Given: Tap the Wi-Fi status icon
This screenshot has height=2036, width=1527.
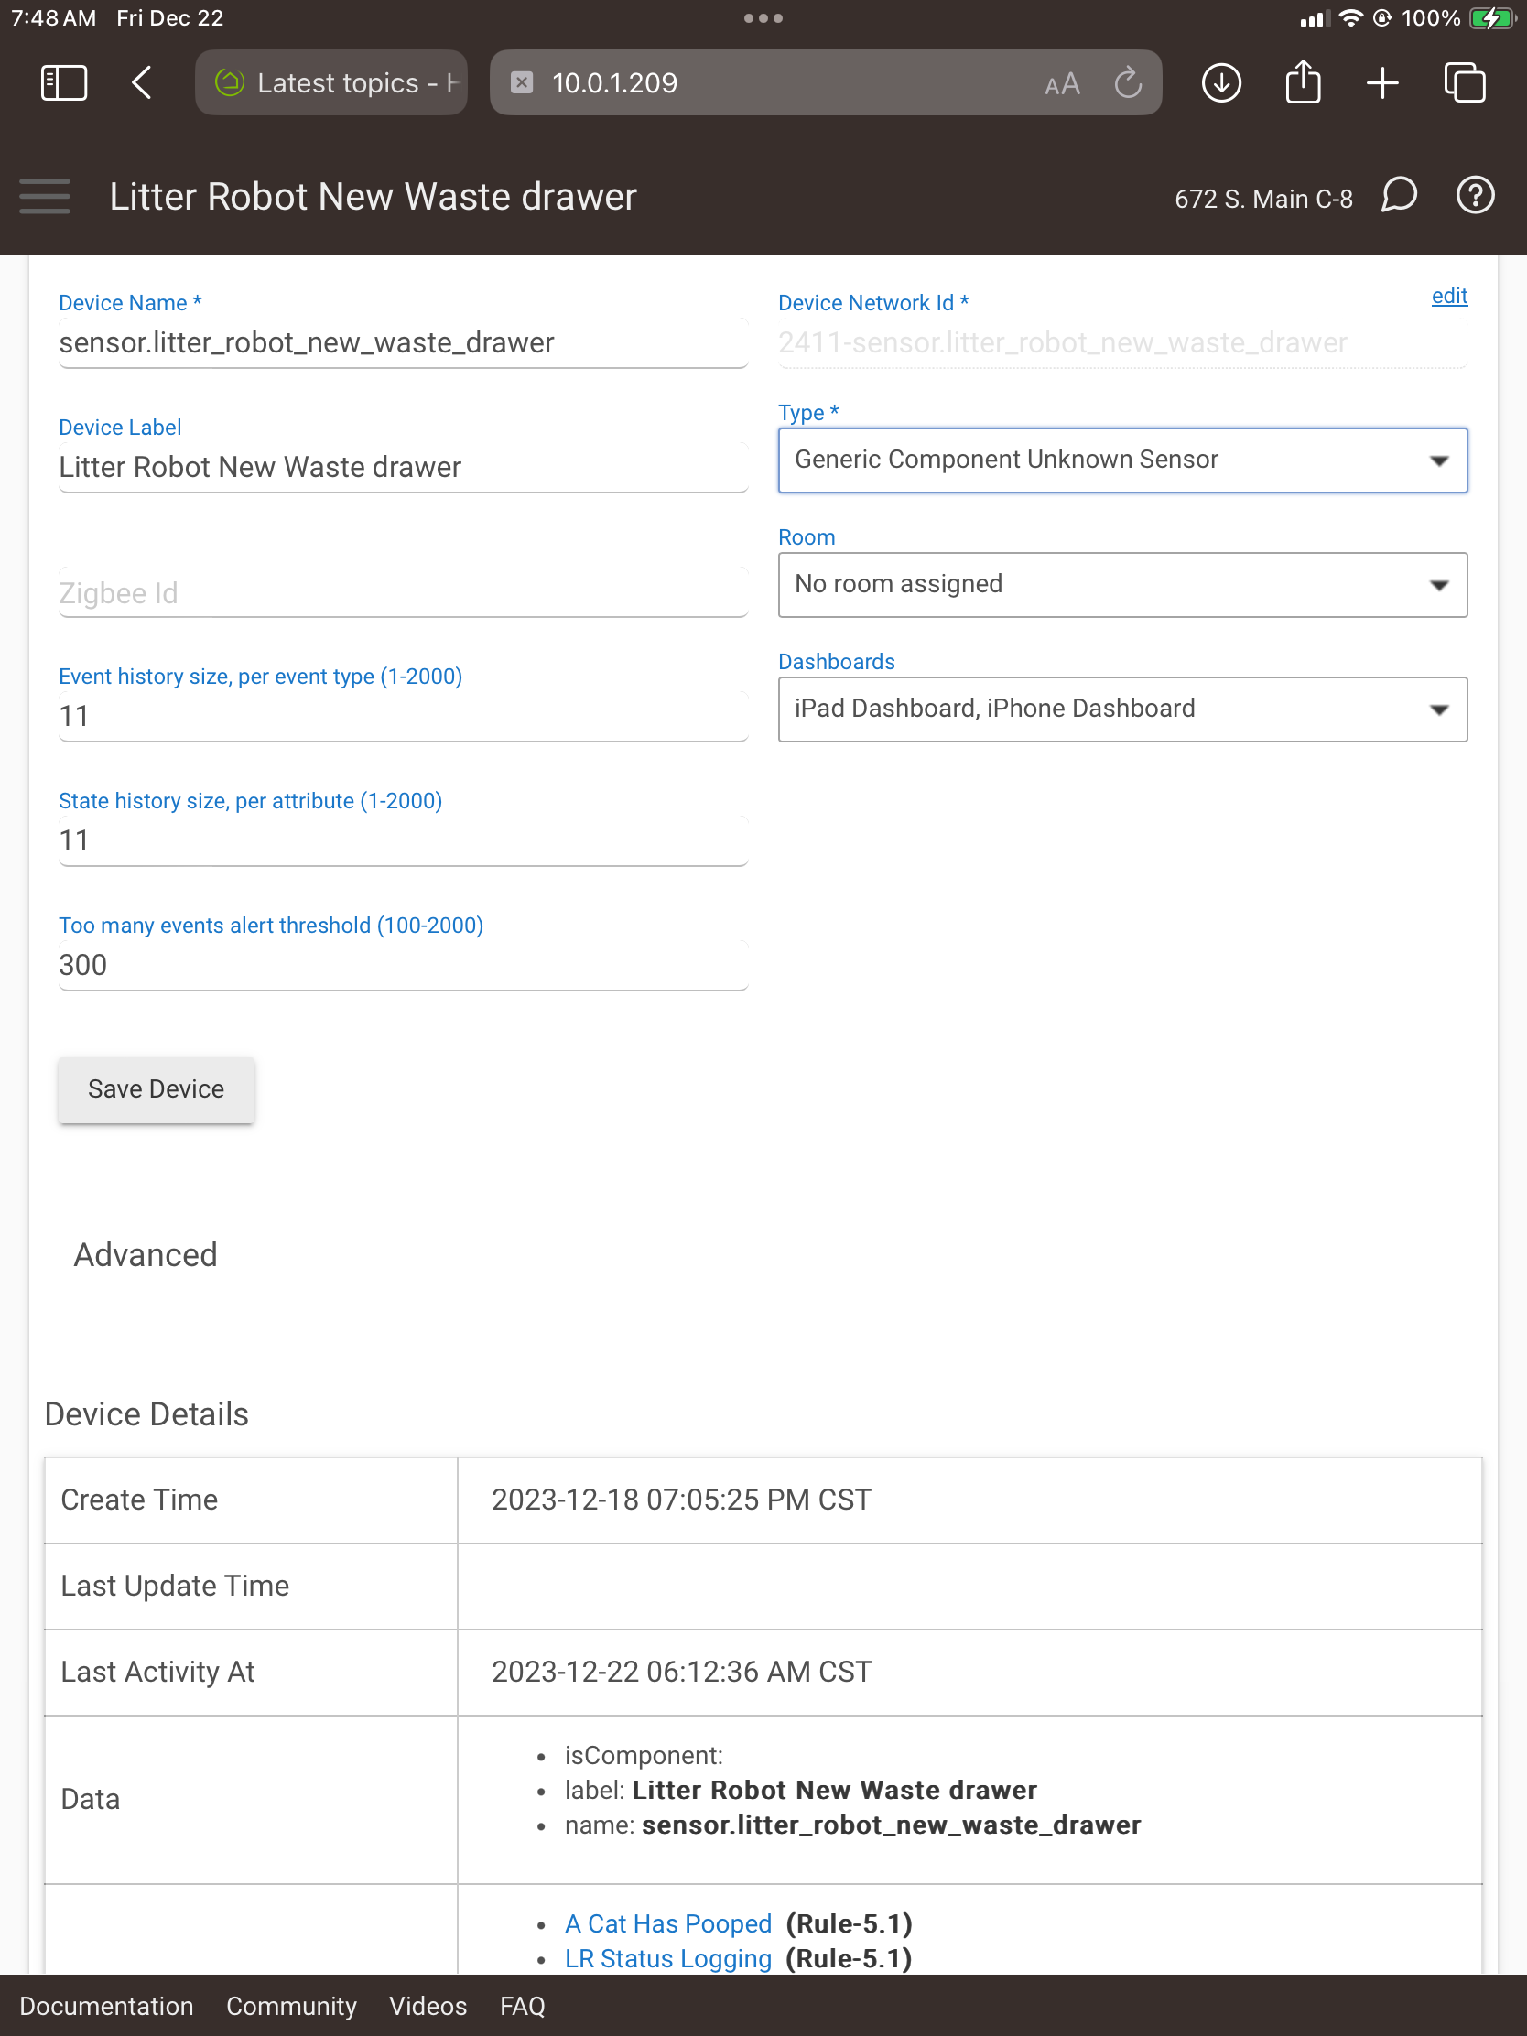Looking at the screenshot, I should click(x=1350, y=17).
